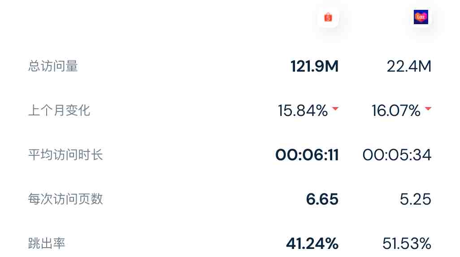Click Lazada total visits 22.4M
This screenshot has height=257, width=460.
(409, 66)
